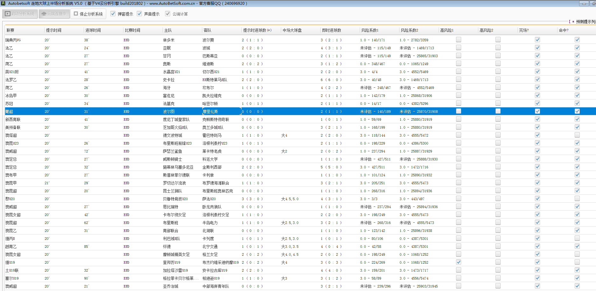596x291 pixels.
Task: Tick the 命中? box for 德文波特城 match
Action: (x=577, y=135)
